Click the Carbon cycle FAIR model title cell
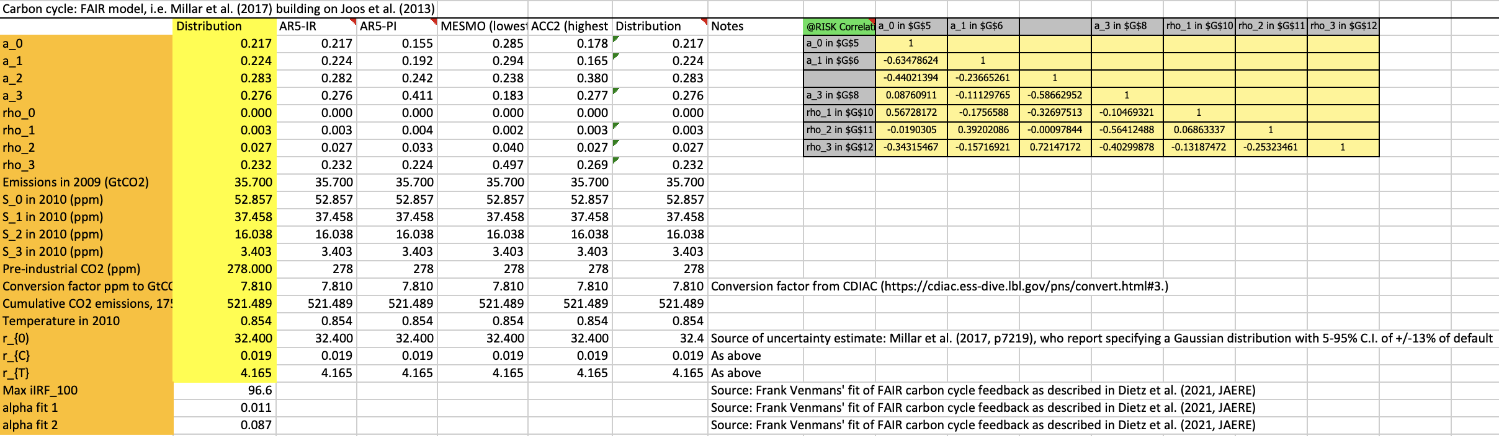 [x=218, y=9]
